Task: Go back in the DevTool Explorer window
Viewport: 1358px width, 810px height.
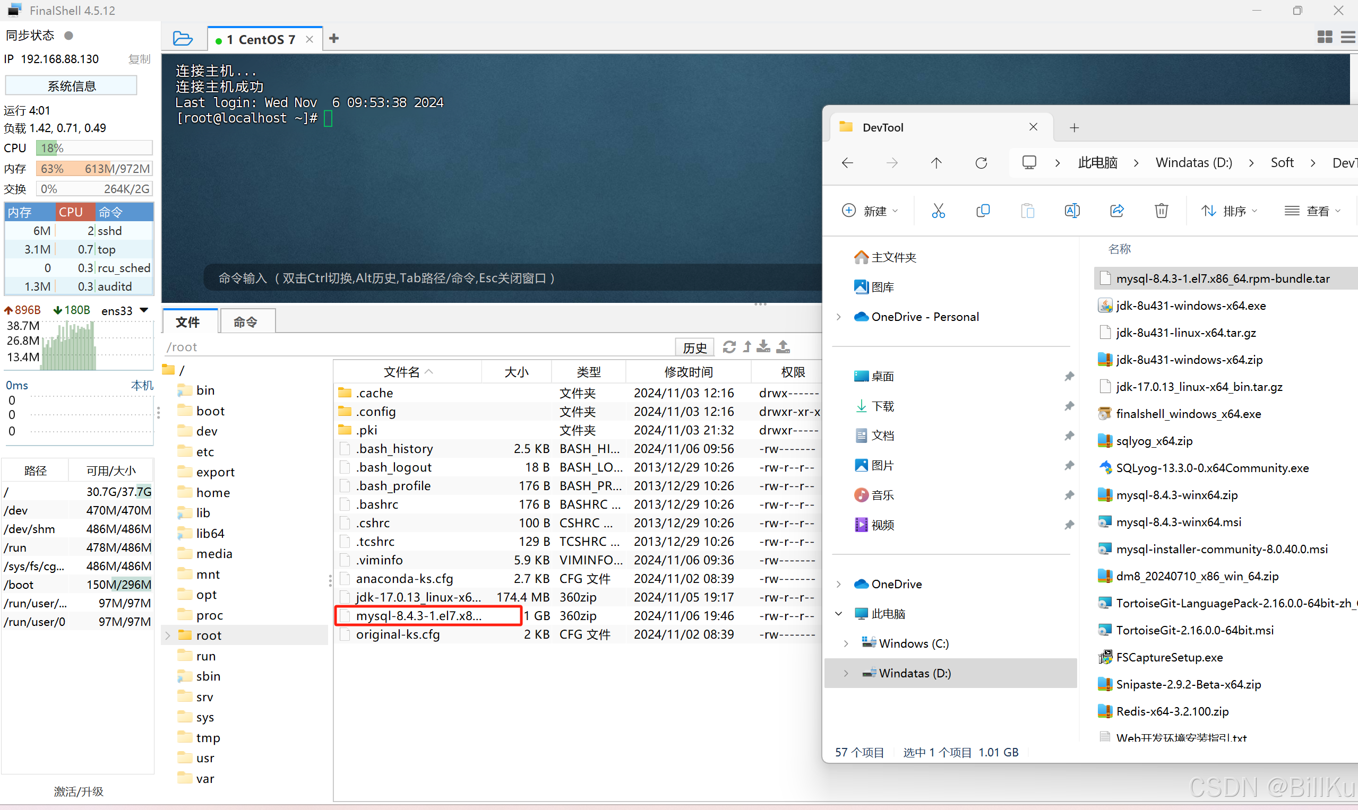Action: click(847, 163)
